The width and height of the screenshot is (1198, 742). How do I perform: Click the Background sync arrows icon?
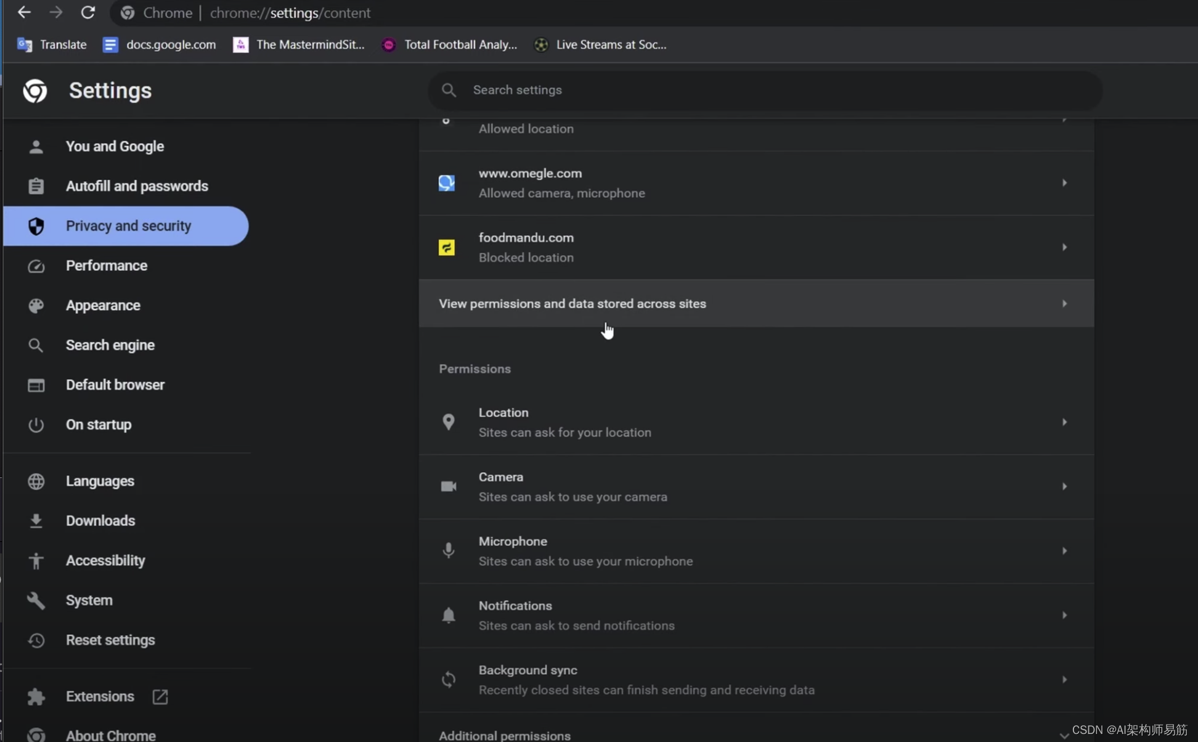click(449, 679)
